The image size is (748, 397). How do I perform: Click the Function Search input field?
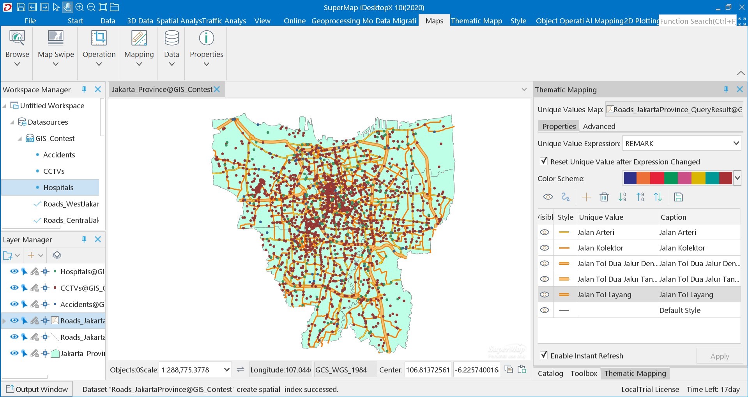698,21
